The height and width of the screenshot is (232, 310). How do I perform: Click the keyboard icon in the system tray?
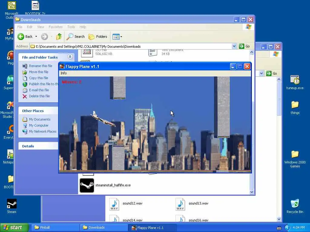279,228
